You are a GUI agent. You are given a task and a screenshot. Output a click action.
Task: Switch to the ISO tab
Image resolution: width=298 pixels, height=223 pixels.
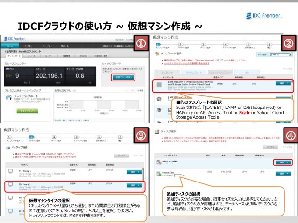(247, 72)
